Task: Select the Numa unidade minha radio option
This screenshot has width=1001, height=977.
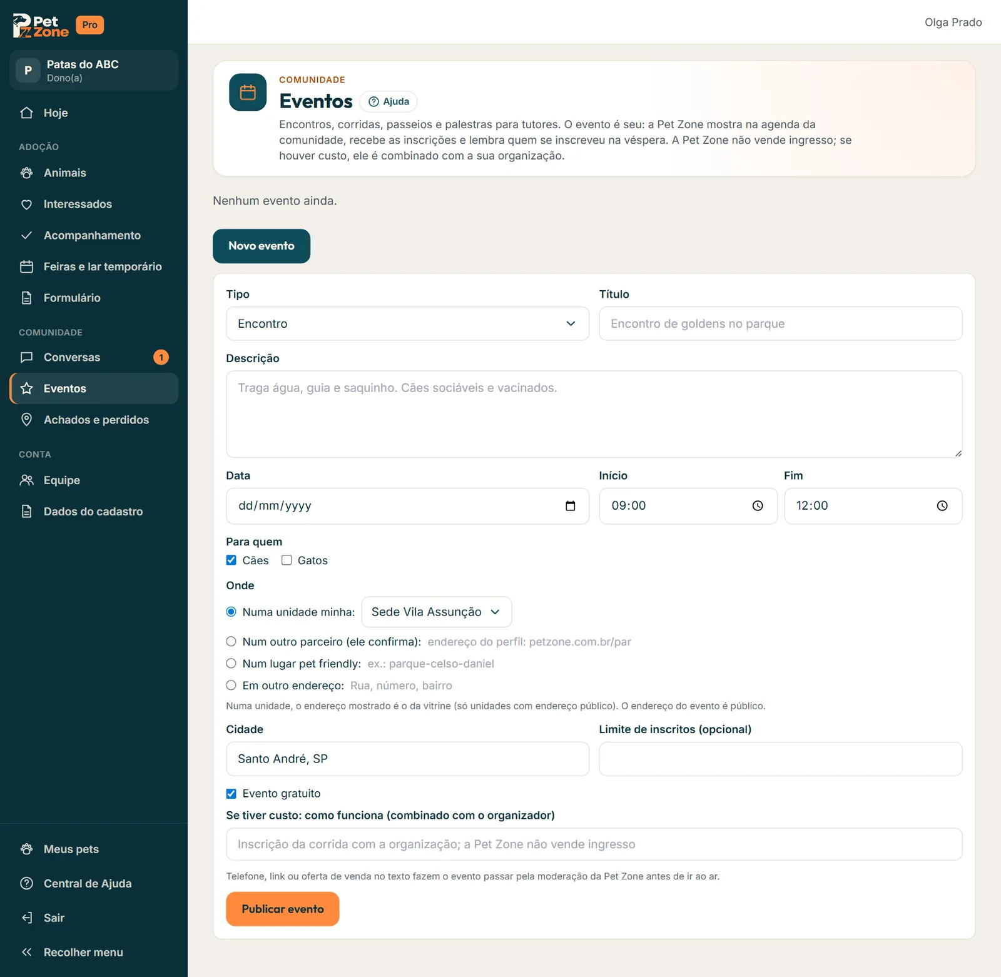Action: coord(231,612)
